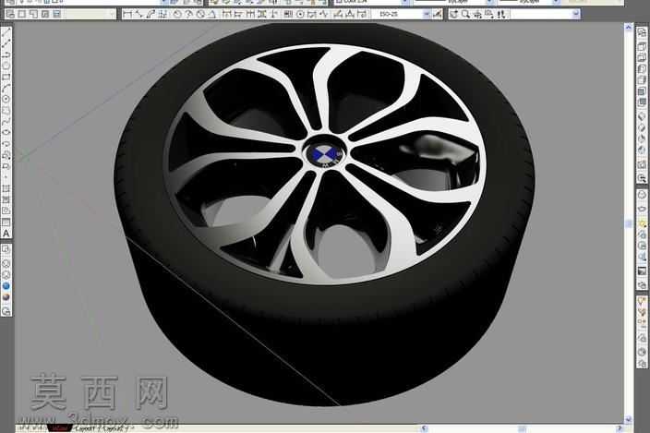Select the Table tool
Viewport: 650px width, 433px height.
pyautogui.click(x=6, y=223)
